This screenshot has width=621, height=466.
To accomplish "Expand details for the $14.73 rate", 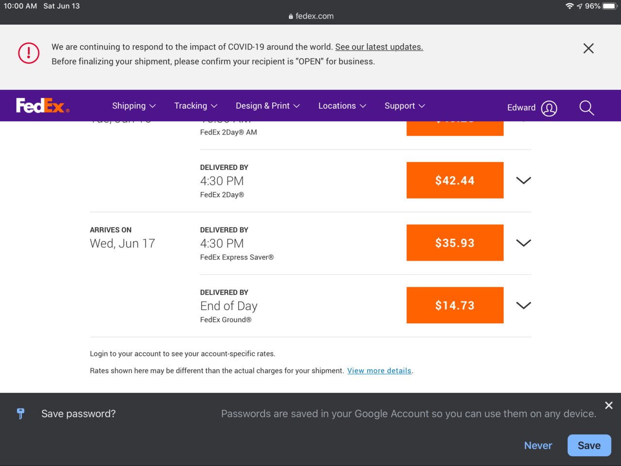I will pyautogui.click(x=523, y=305).
